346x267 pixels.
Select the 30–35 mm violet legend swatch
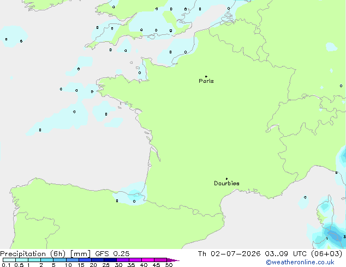[123, 260]
